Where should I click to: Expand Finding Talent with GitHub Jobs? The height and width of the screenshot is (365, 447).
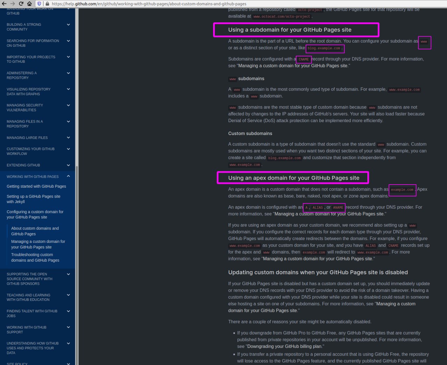tap(68, 311)
